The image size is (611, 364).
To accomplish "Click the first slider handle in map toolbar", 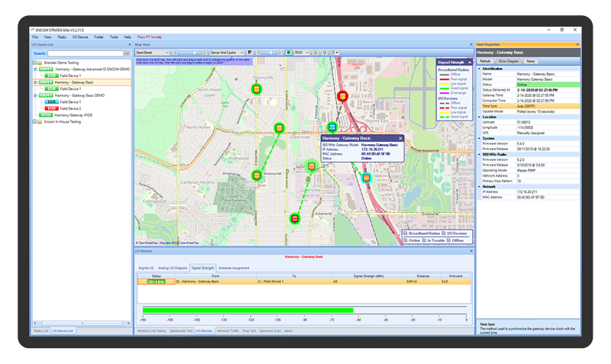I will click(195, 53).
